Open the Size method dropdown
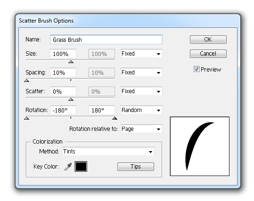 [x=141, y=54]
